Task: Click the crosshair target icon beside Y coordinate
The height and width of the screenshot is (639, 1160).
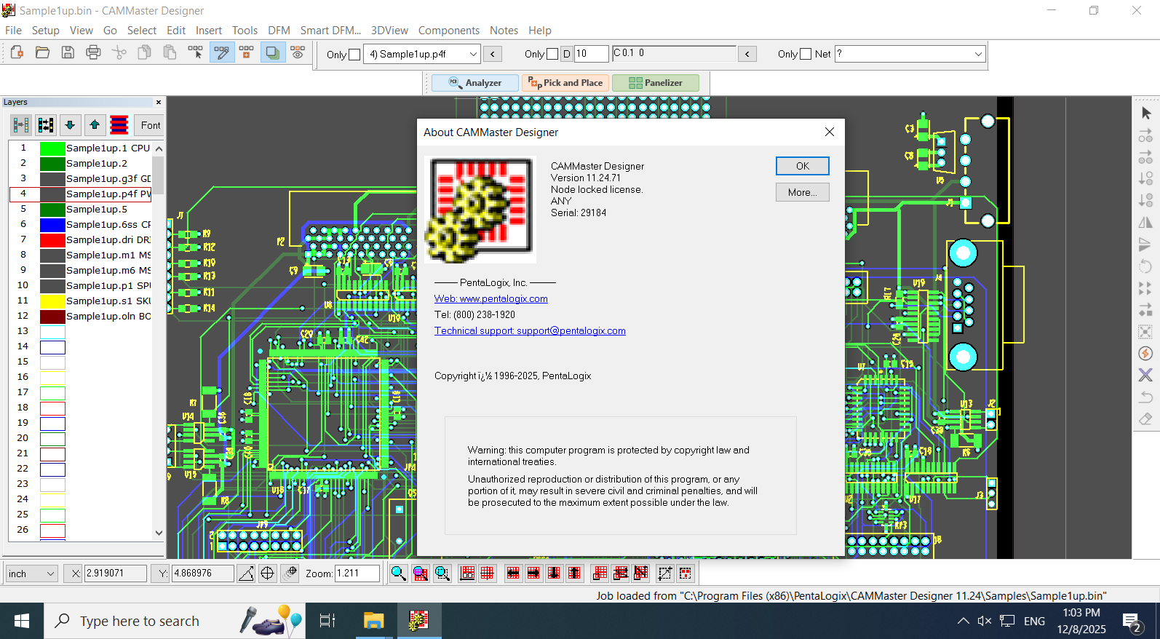Action: click(x=267, y=573)
